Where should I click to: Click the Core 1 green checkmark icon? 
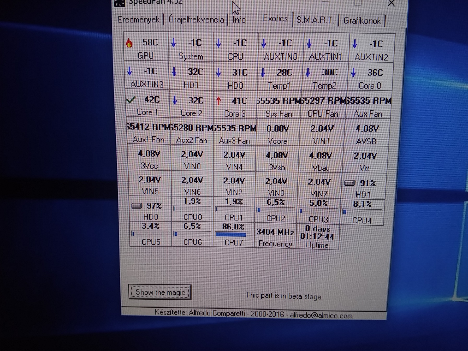click(131, 100)
